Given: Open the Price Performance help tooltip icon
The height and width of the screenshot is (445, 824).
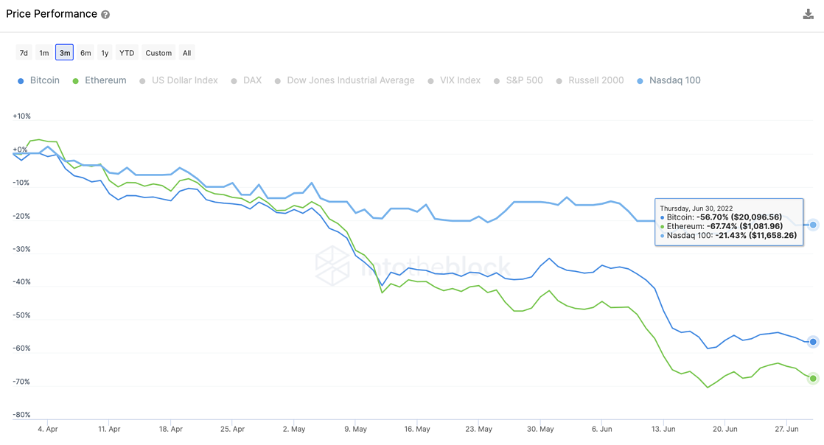Looking at the screenshot, I should tap(105, 15).
